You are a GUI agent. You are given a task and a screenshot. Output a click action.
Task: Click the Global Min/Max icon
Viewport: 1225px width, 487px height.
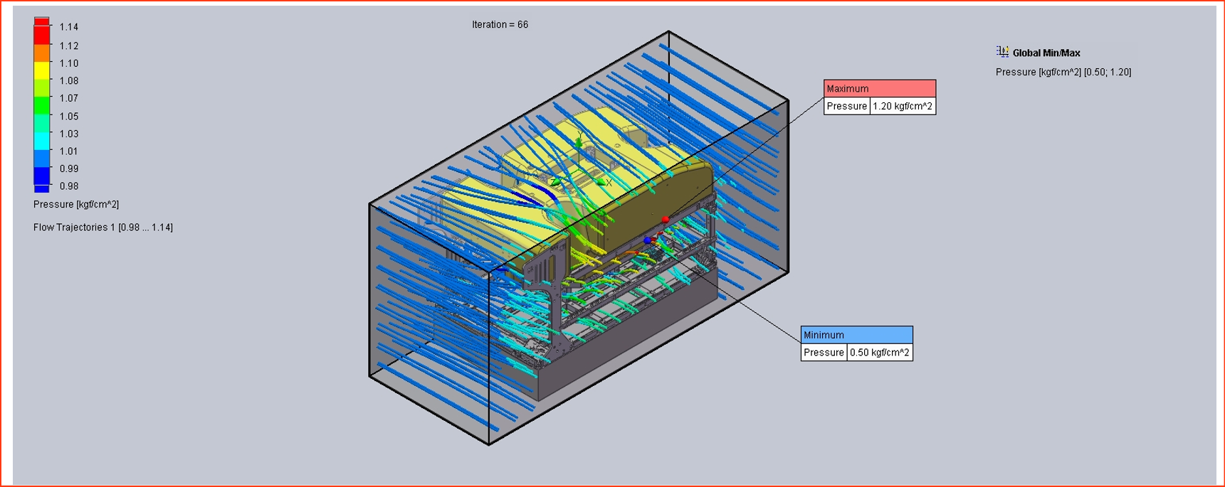(1002, 52)
